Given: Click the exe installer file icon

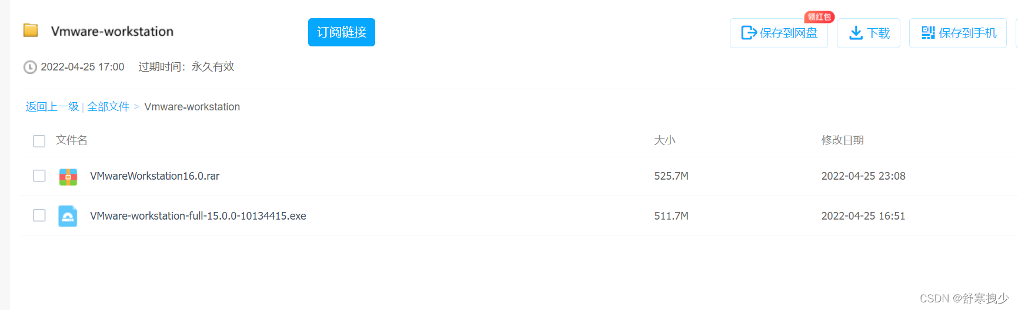Looking at the screenshot, I should pos(68,216).
